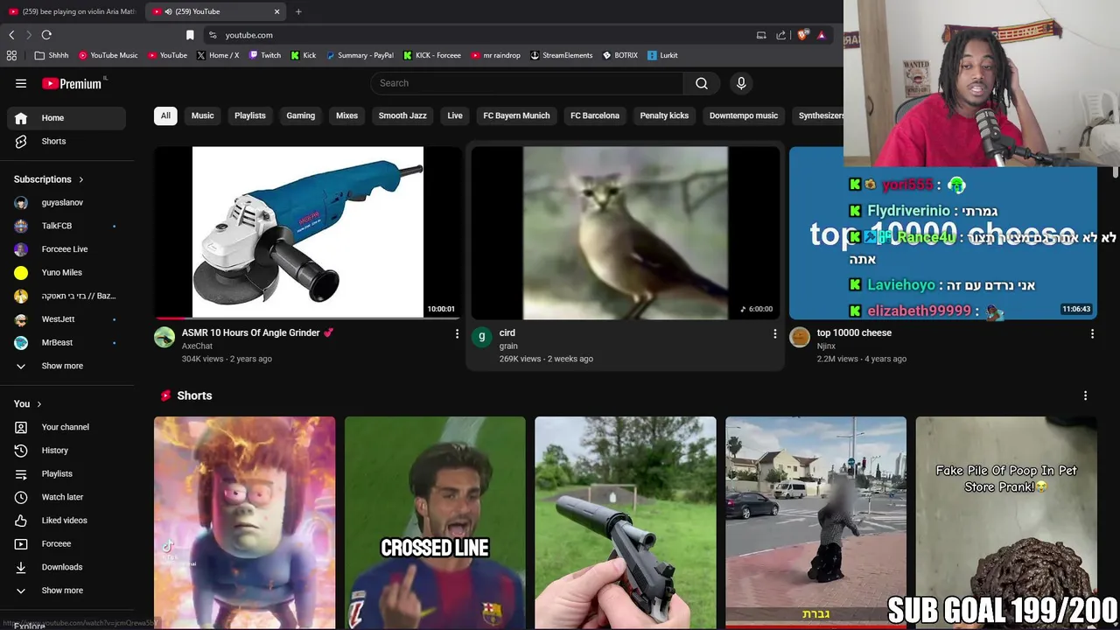Select the Downtempo music chip
The height and width of the screenshot is (630, 1120).
coord(744,115)
